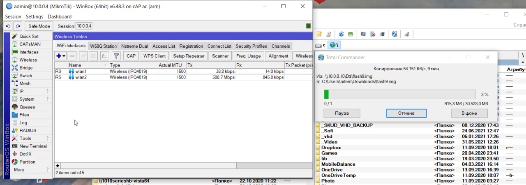Viewport: 526px width, 185px height.
Task: Switch to the Registration tab
Action: coord(191,46)
